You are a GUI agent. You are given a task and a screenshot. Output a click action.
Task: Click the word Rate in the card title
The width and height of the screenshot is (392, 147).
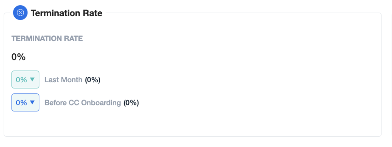pyautogui.click(x=92, y=13)
